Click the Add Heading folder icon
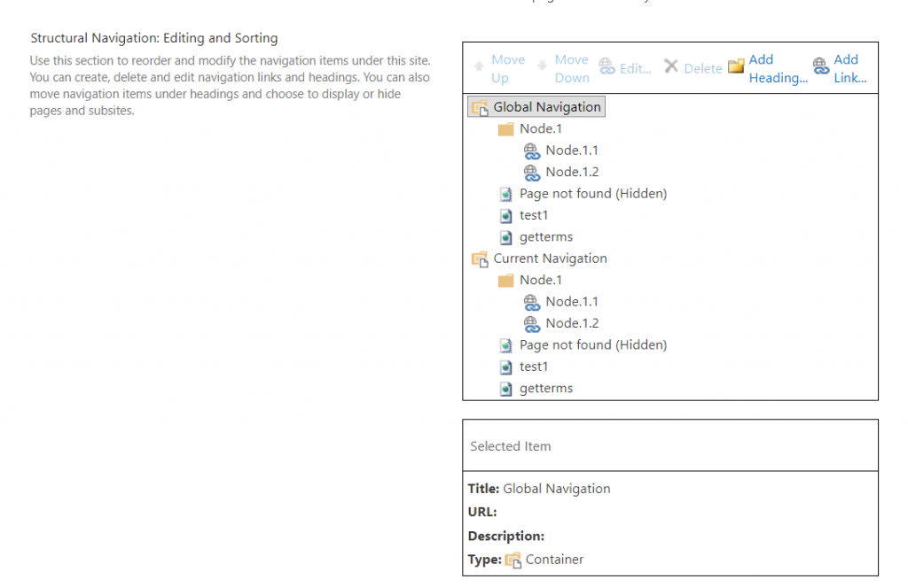The image size is (908, 587). (737, 66)
